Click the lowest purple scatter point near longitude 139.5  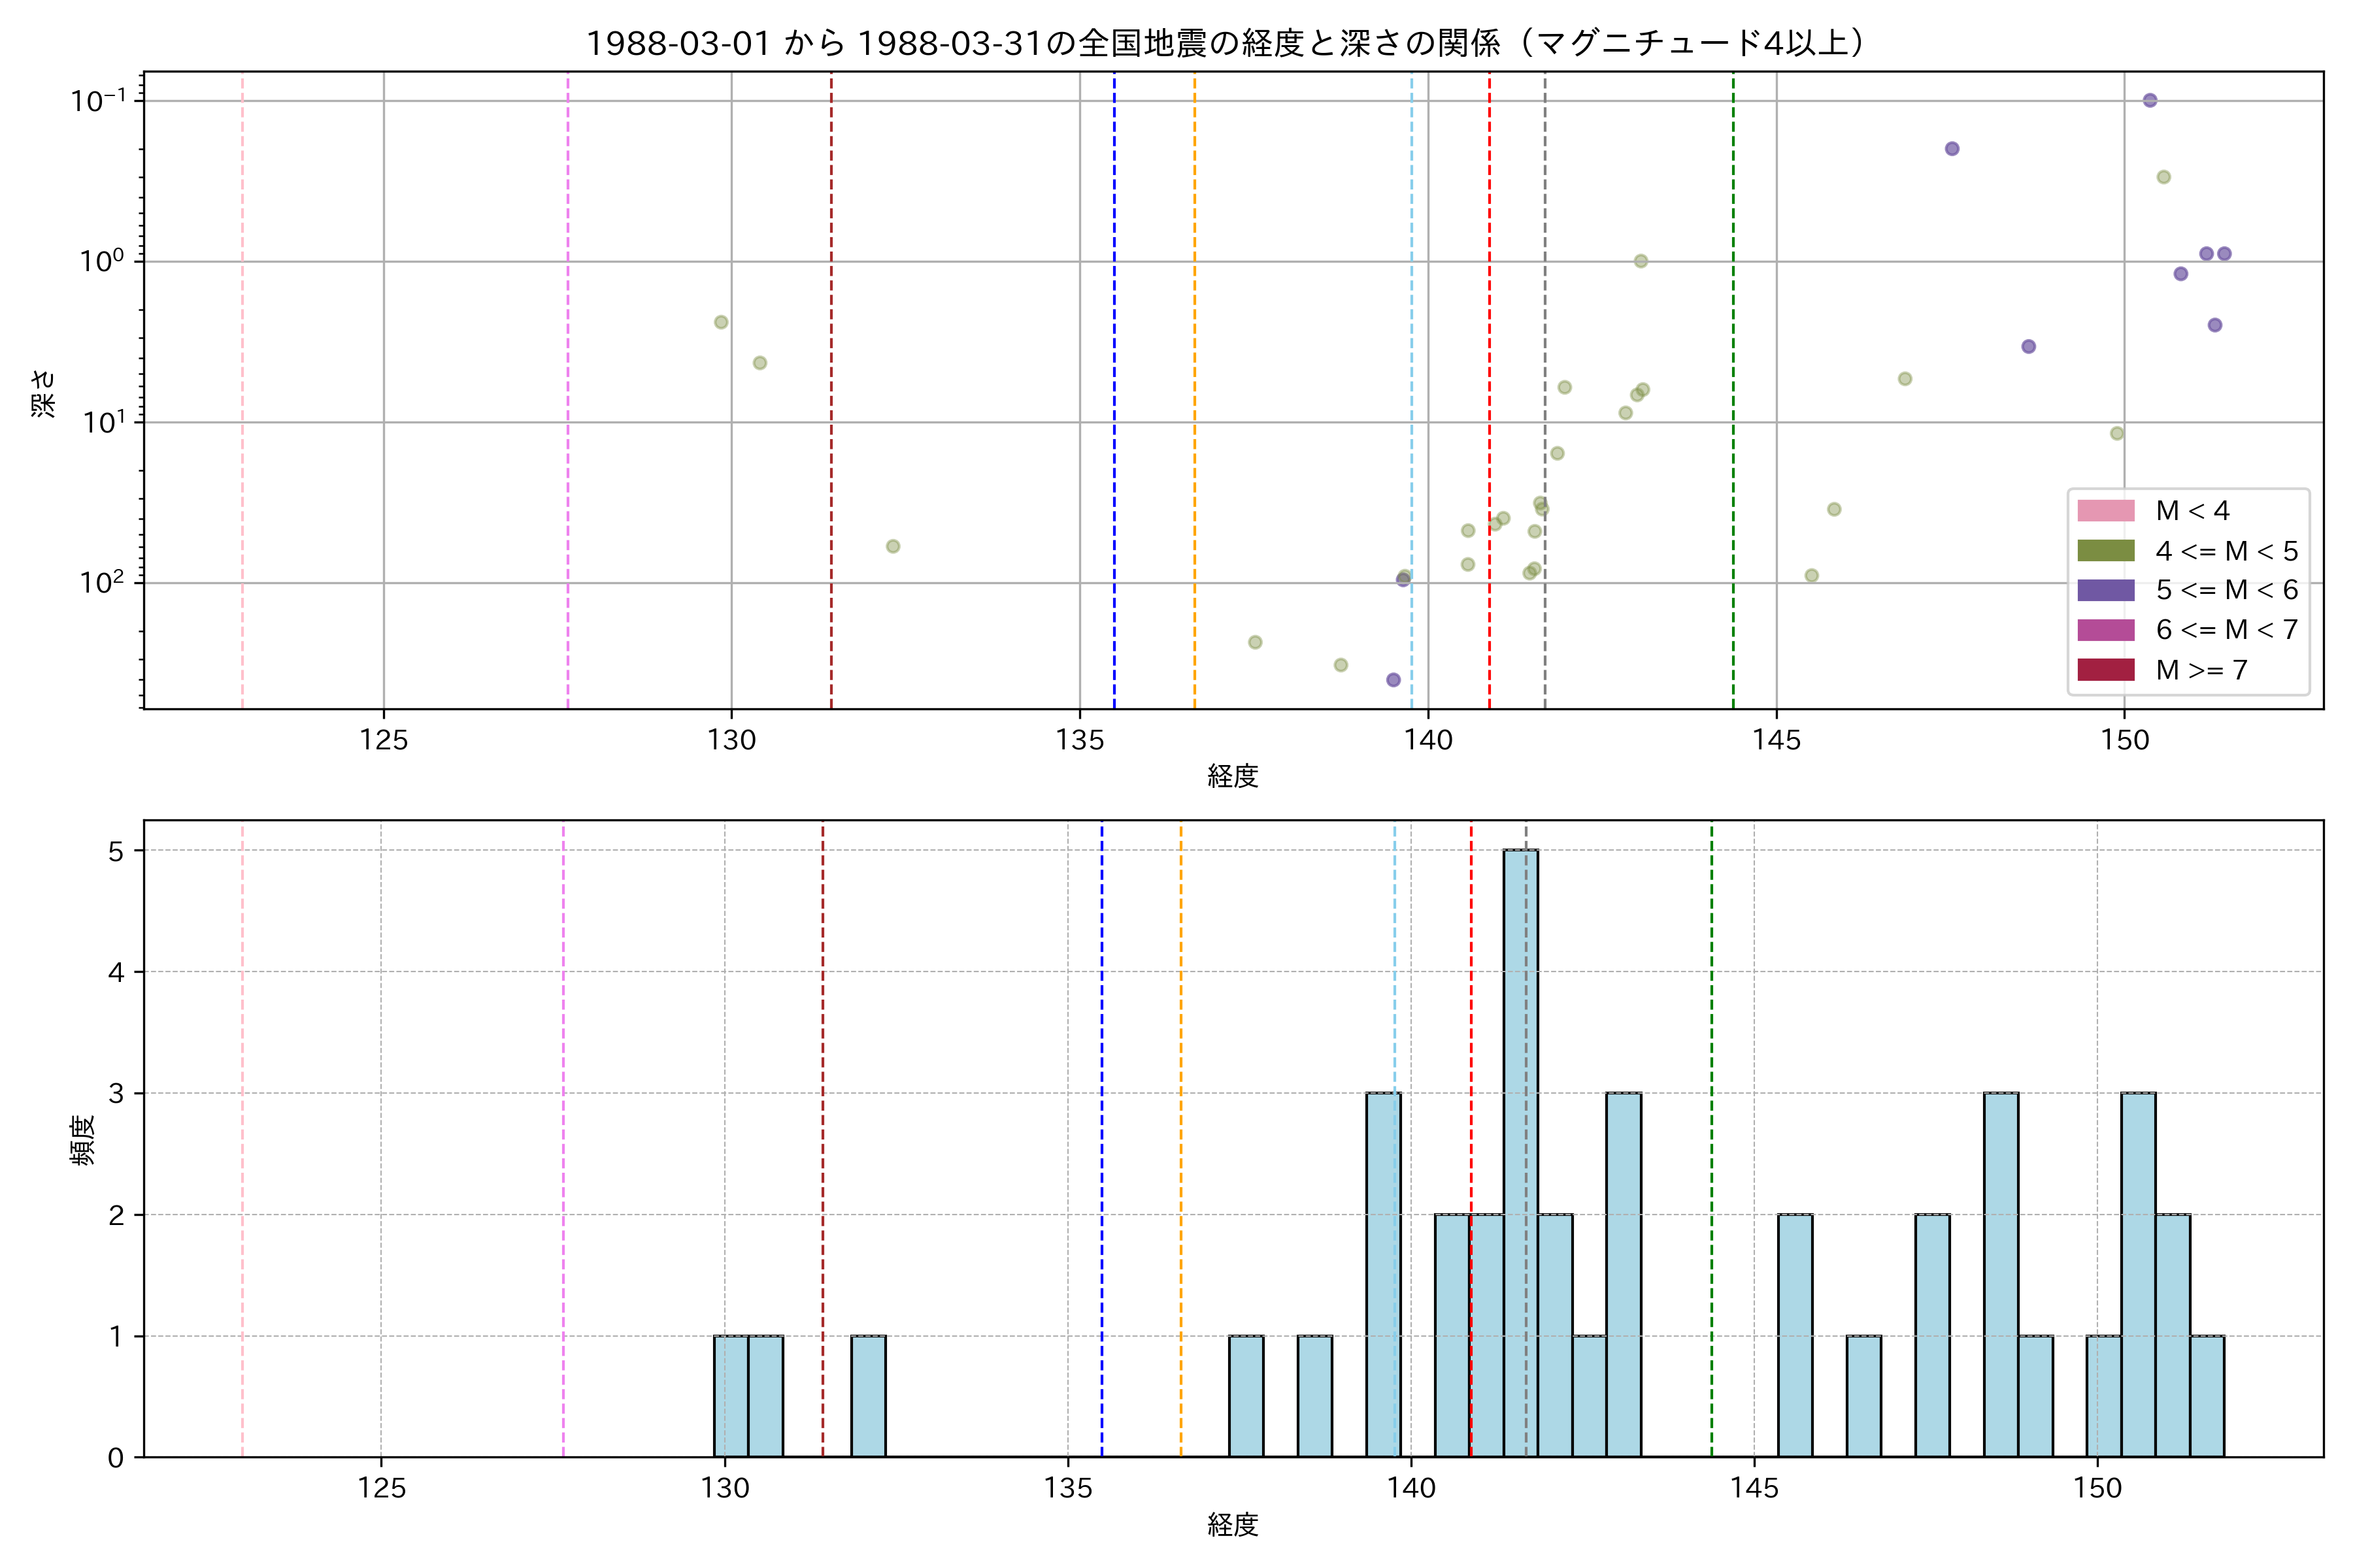coord(1393,680)
